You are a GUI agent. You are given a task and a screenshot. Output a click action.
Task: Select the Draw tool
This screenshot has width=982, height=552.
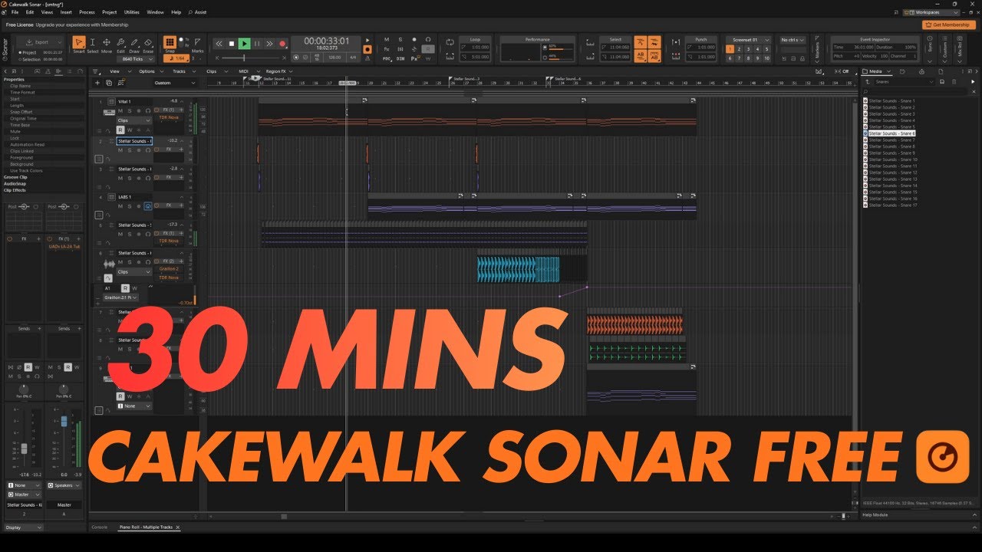(x=134, y=45)
